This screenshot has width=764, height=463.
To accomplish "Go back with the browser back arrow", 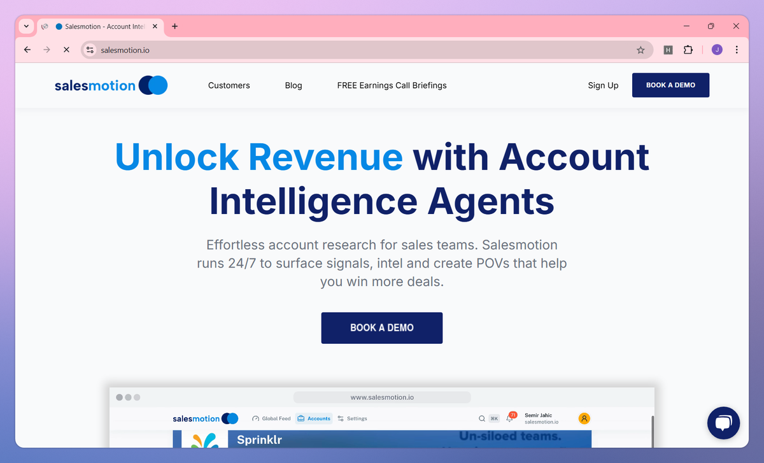I will pyautogui.click(x=27, y=50).
